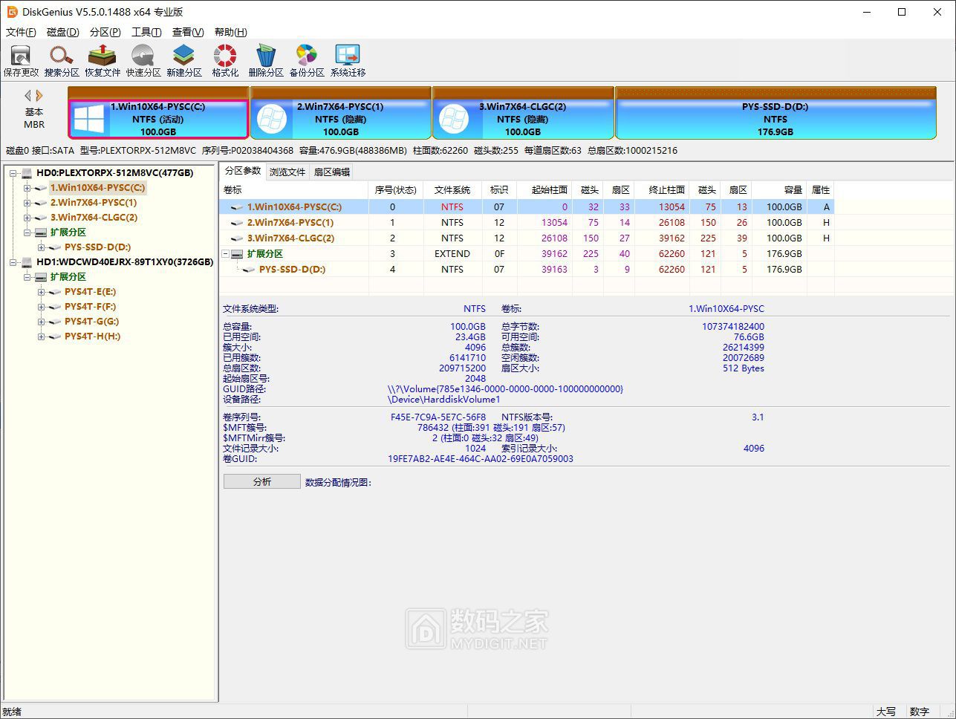Select table row 1.Win10X64-PYSC(C:)
This screenshot has height=719, width=956.
[527, 207]
